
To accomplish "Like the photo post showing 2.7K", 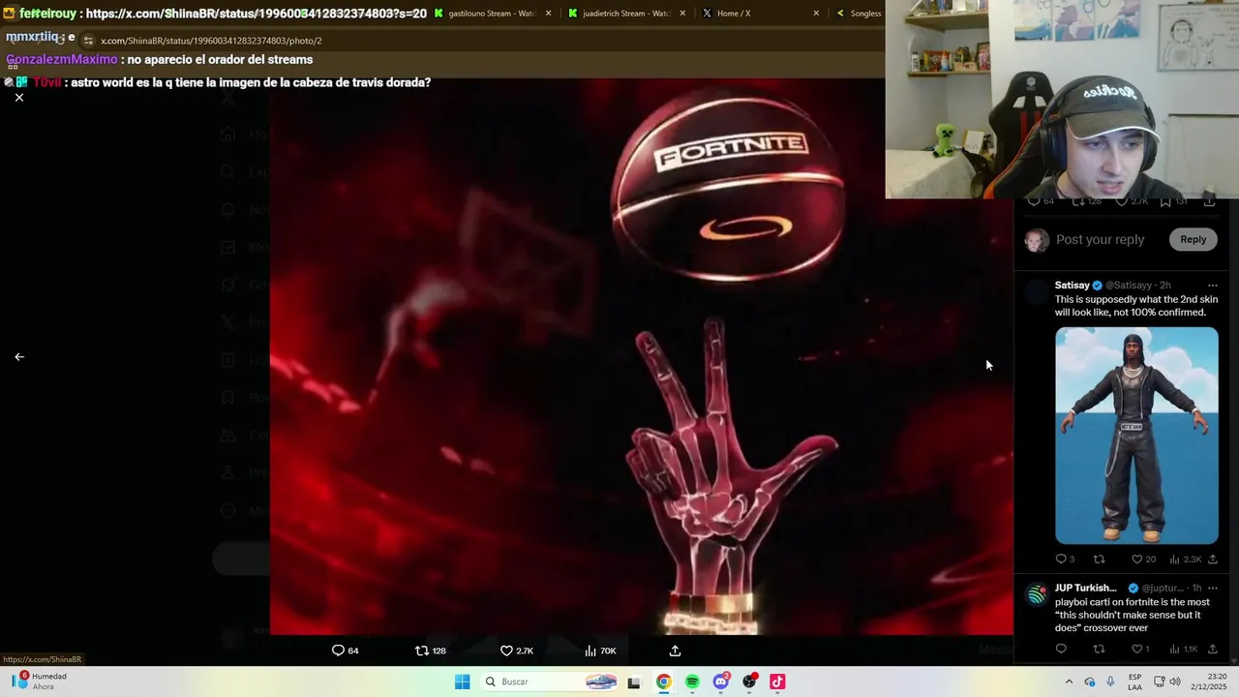I will pos(517,651).
